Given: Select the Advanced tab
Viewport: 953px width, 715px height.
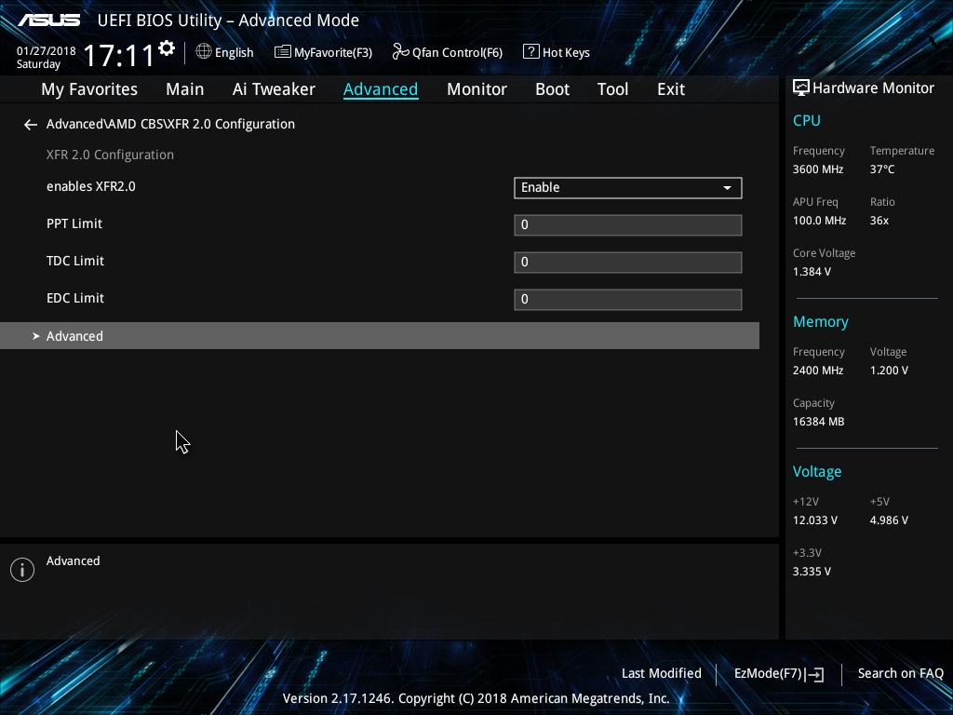Looking at the screenshot, I should point(381,89).
